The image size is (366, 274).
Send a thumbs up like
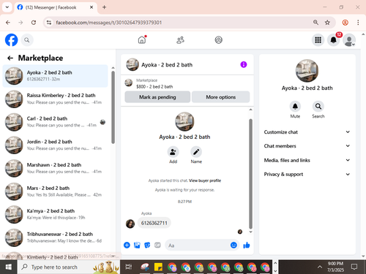coord(247,245)
